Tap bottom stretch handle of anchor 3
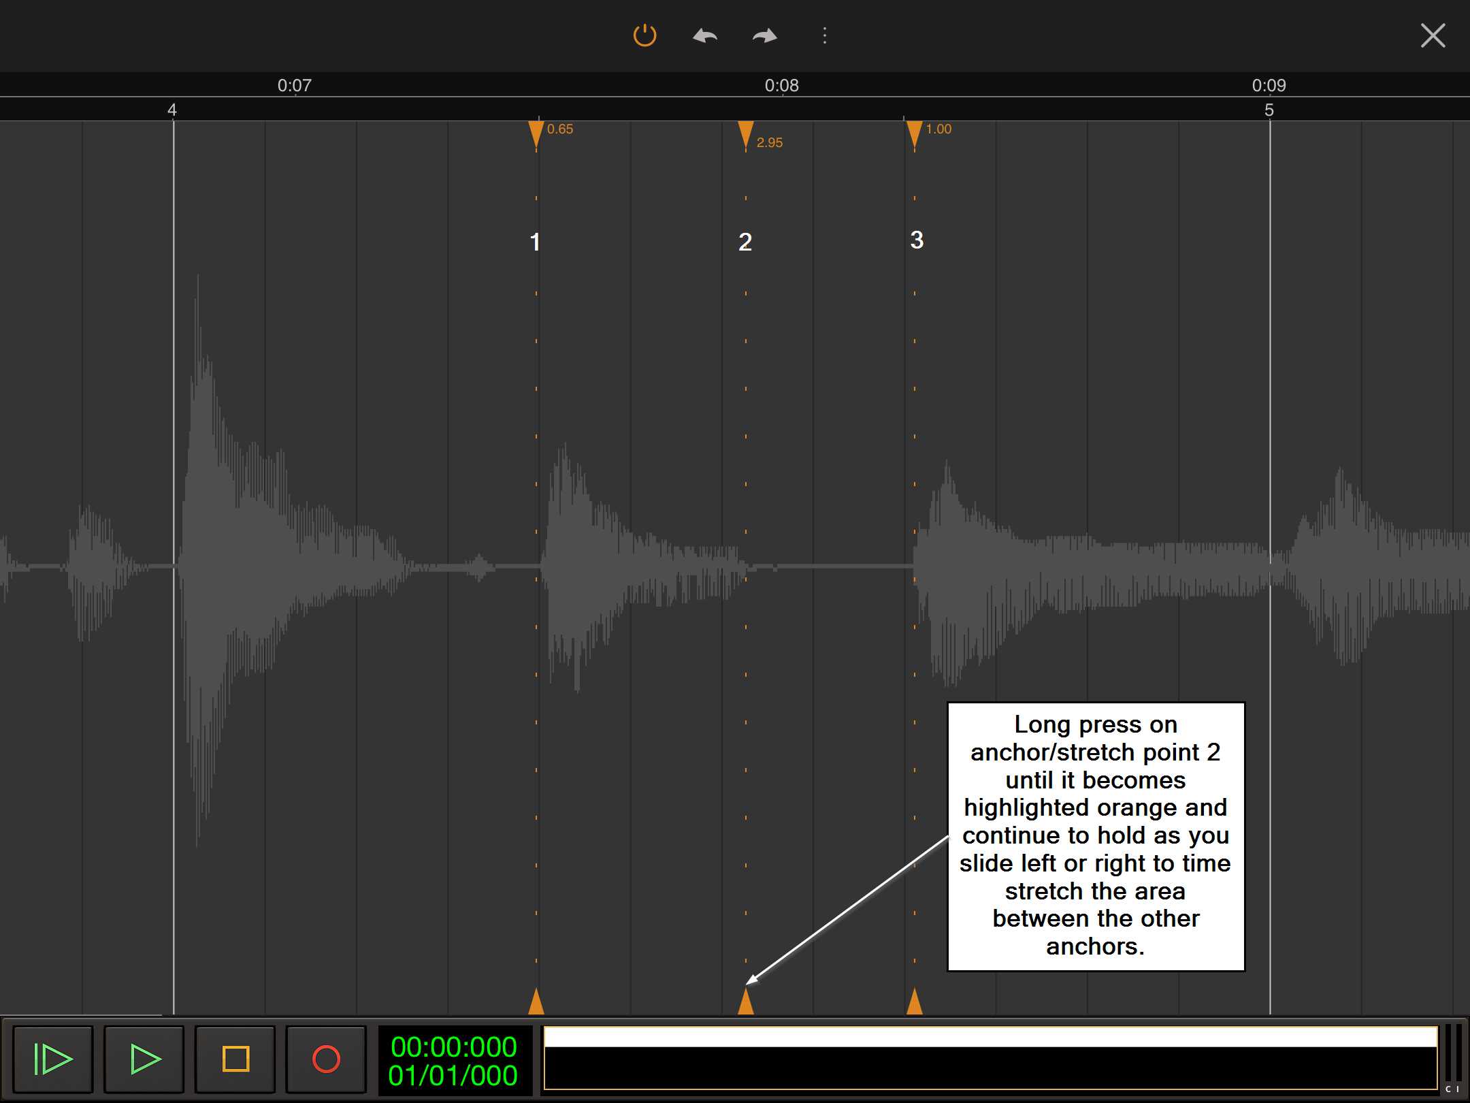Screen dimensions: 1470x1103 pyautogui.click(x=915, y=1002)
